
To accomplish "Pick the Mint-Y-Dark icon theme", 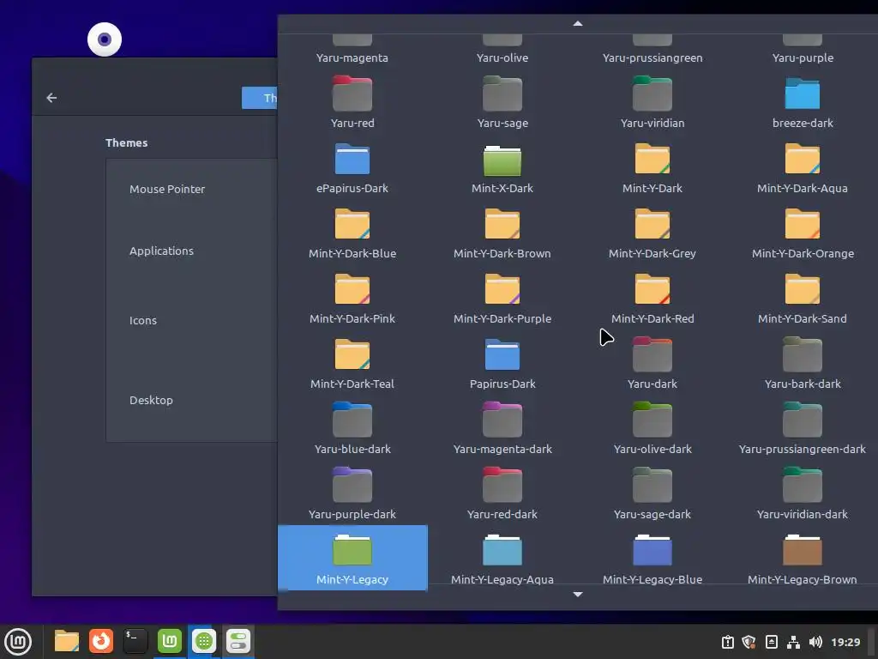I will click(652, 166).
